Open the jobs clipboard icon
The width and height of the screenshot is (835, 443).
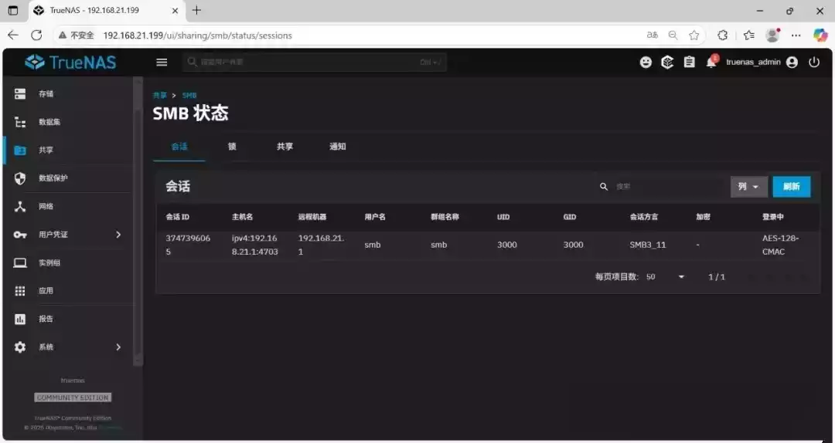click(x=689, y=63)
